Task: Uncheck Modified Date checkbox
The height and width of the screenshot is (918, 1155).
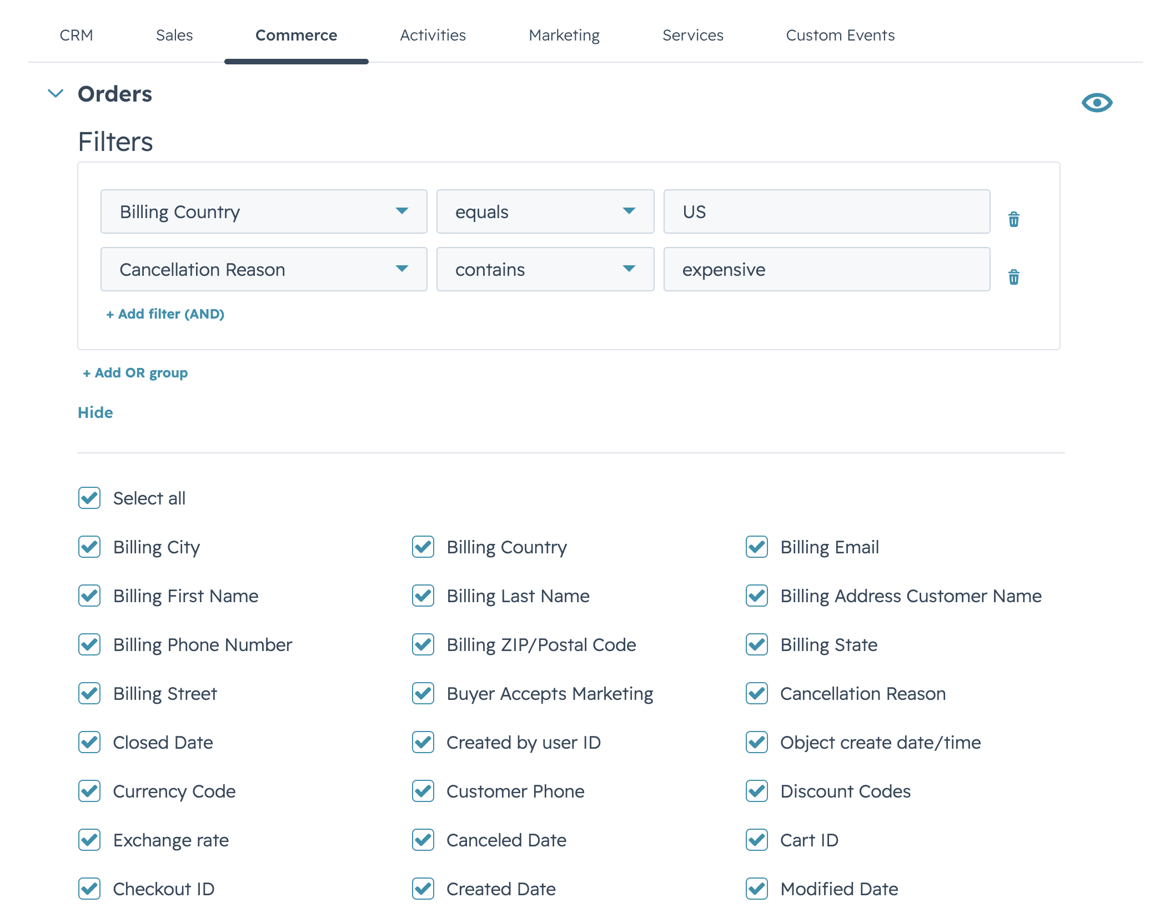Action: point(757,889)
